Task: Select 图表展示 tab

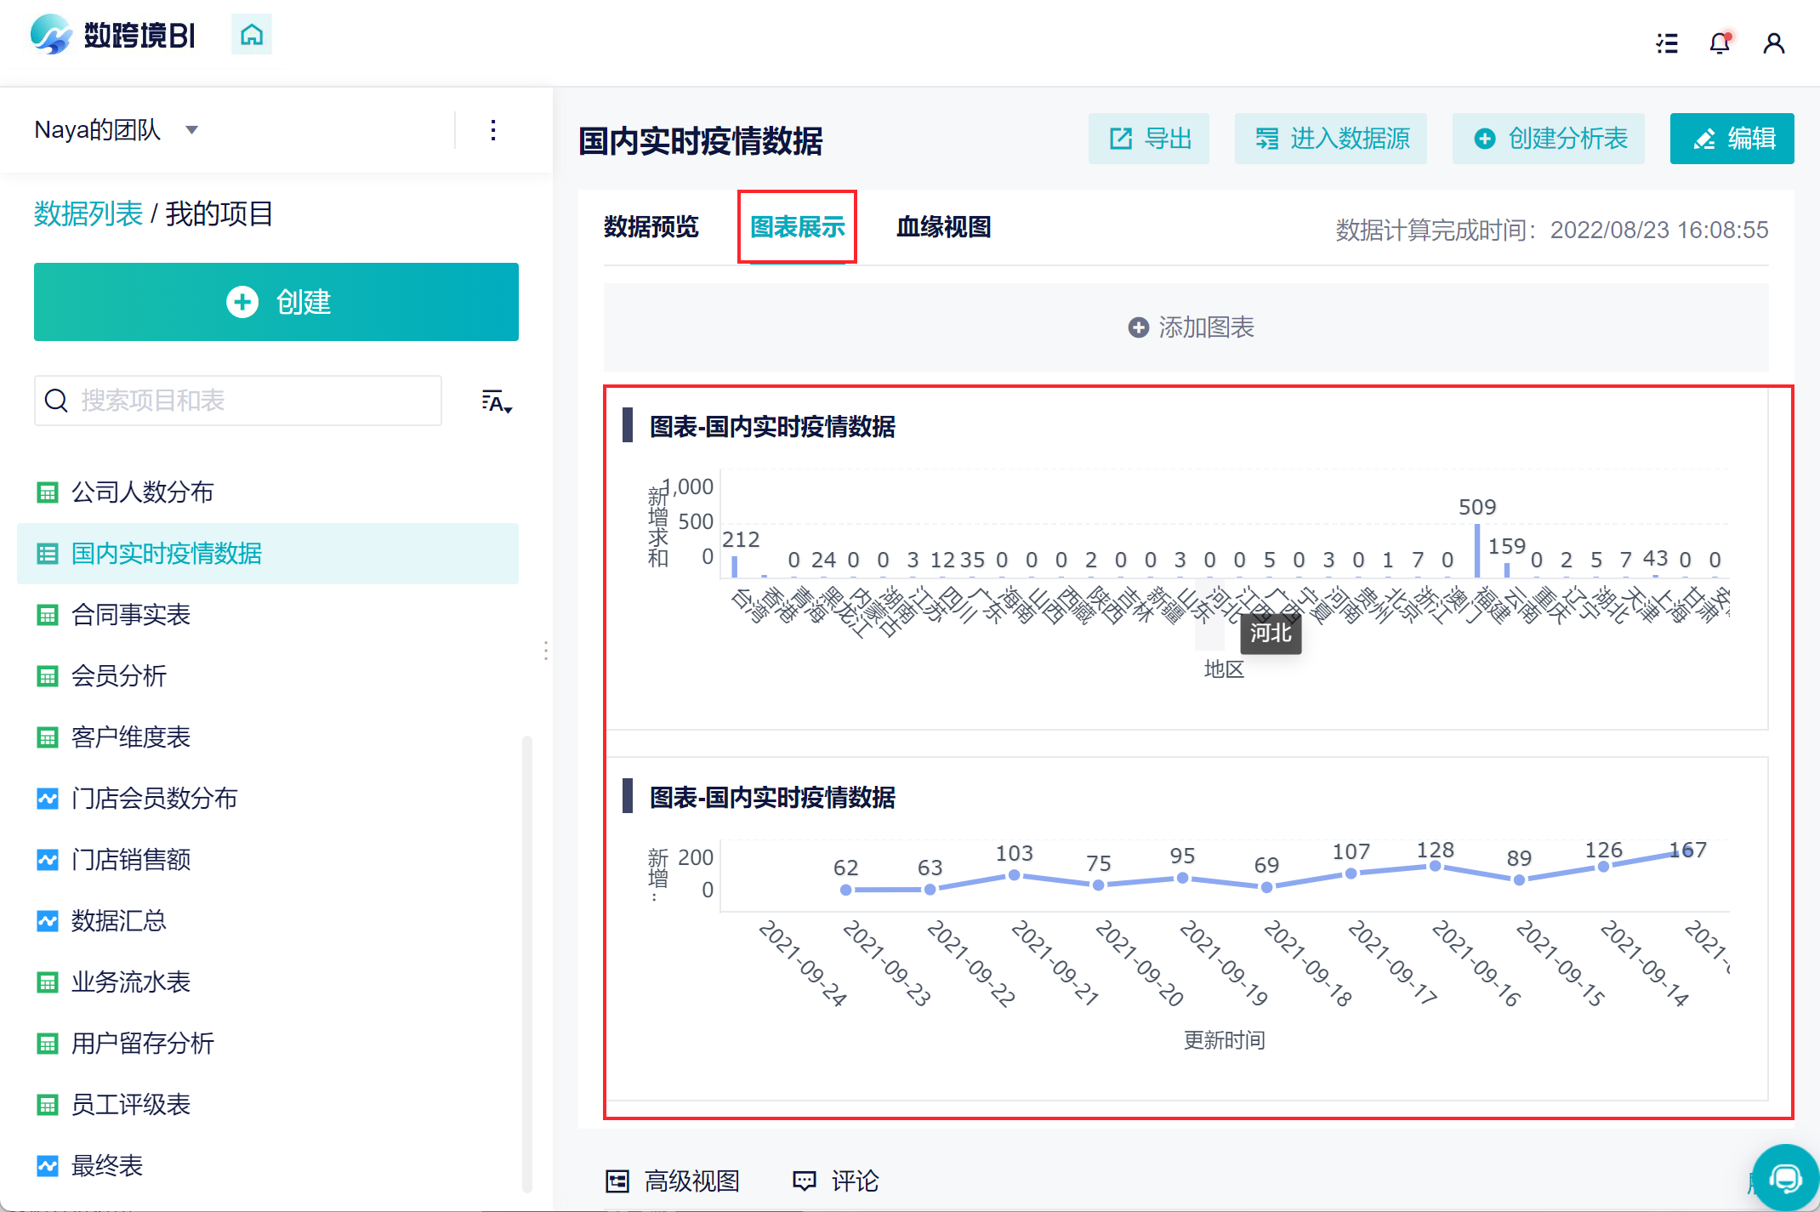Action: pos(797,227)
